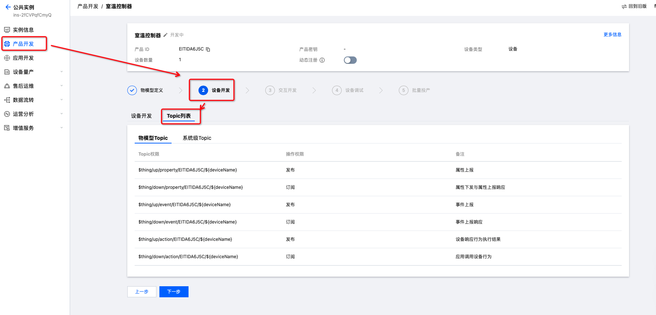Click the back arrow next to 公共实例

pyautogui.click(x=8, y=7)
